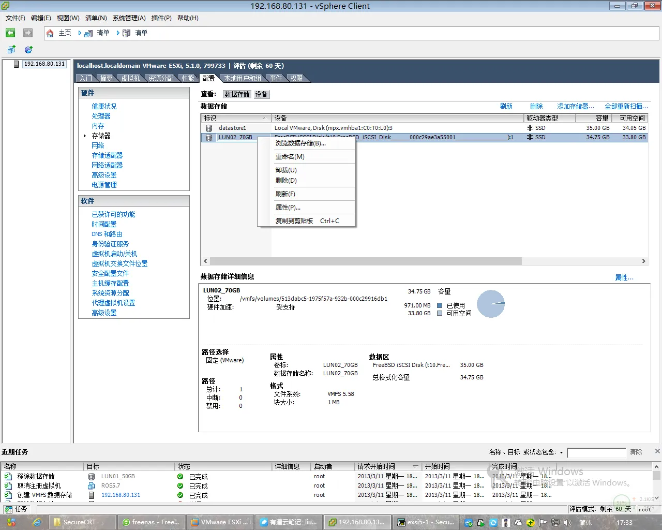This screenshot has height=530, width=662.
Task: Open the 编辑(E) menu
Action: point(41,18)
